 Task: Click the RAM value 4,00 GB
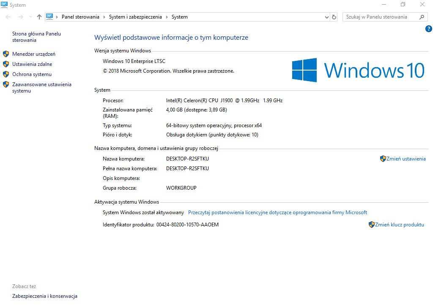[196, 110]
